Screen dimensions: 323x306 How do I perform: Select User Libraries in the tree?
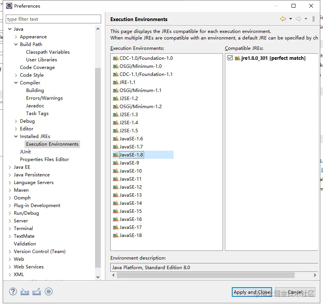tap(41, 60)
